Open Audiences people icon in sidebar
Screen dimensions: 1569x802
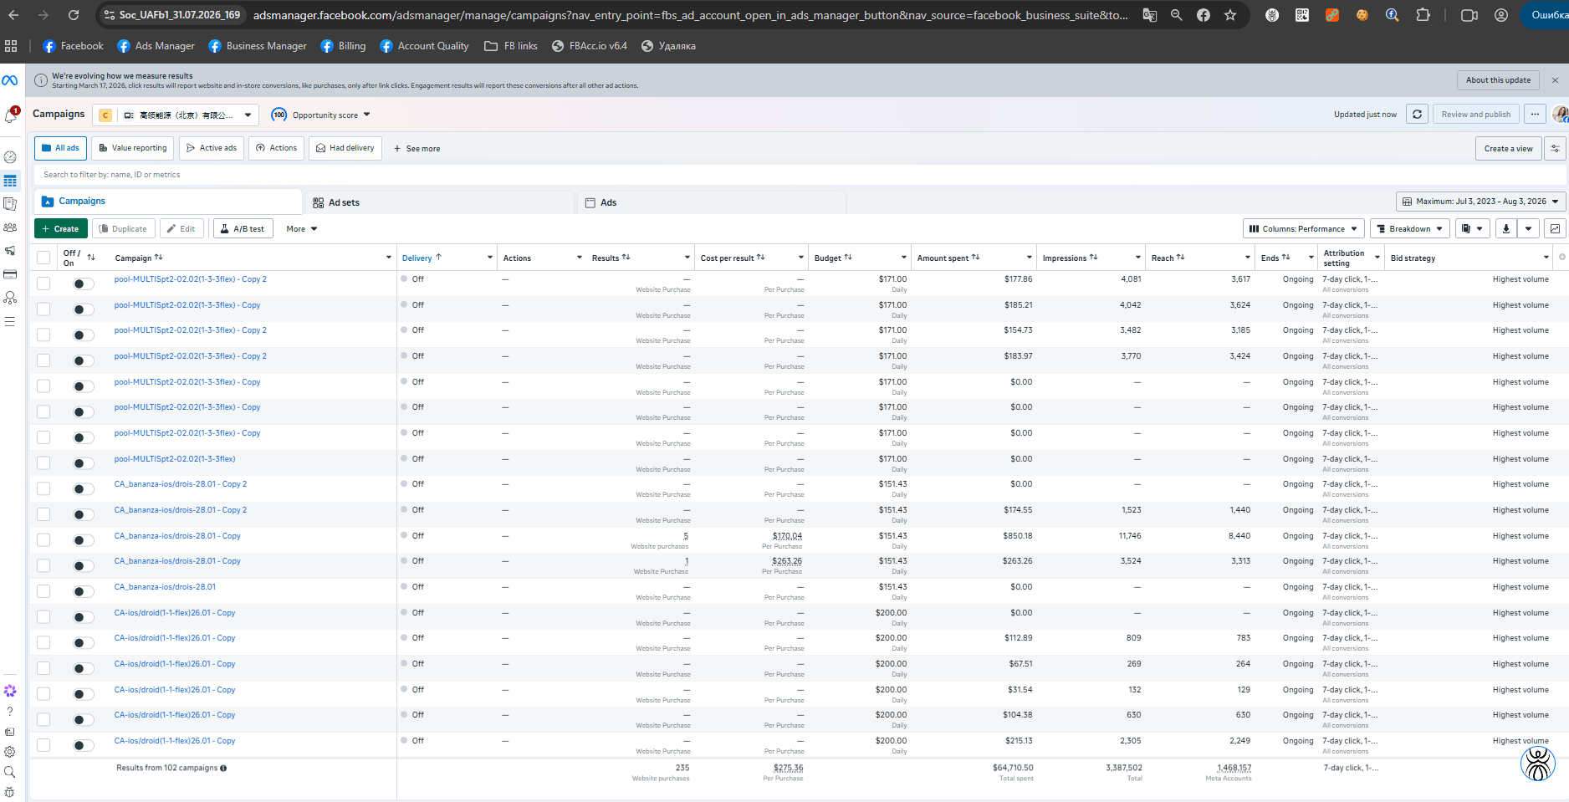tap(10, 227)
